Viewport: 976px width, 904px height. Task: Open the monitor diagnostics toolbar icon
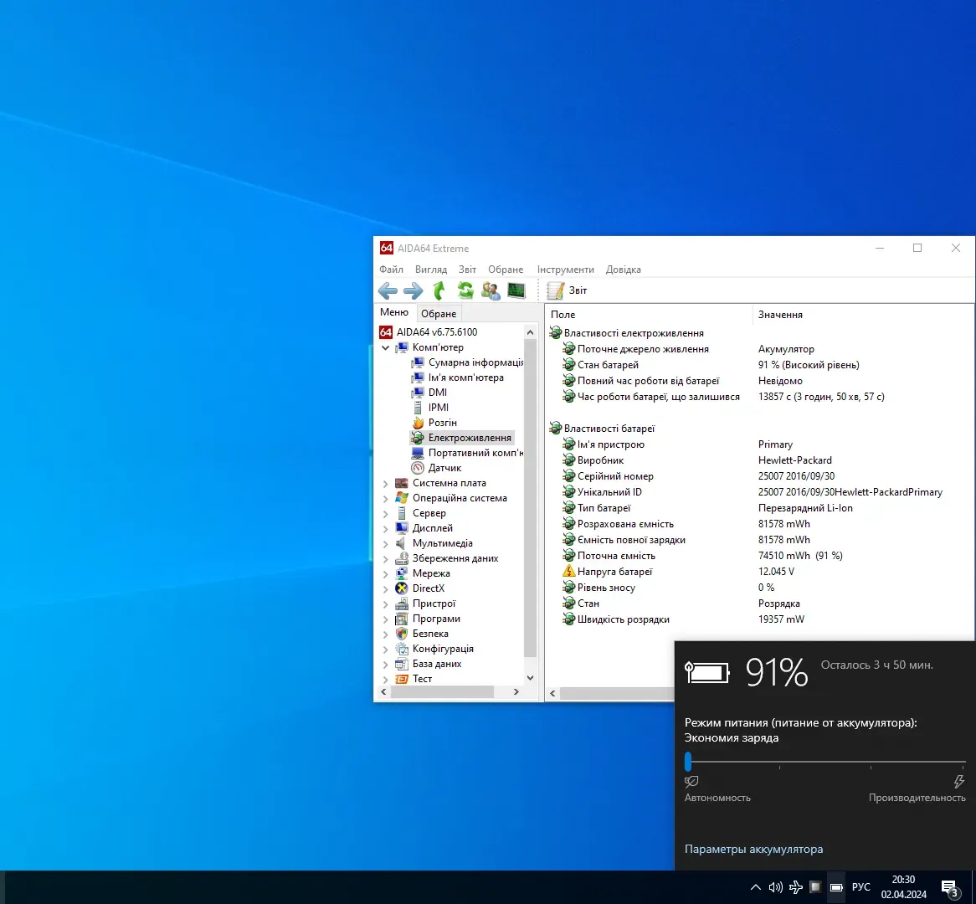point(516,290)
